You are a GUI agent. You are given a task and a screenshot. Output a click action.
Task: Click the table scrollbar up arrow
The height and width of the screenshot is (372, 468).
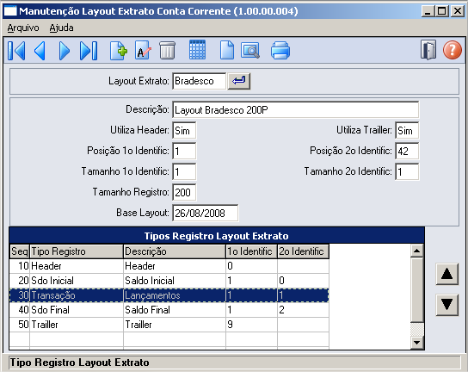pos(417,251)
